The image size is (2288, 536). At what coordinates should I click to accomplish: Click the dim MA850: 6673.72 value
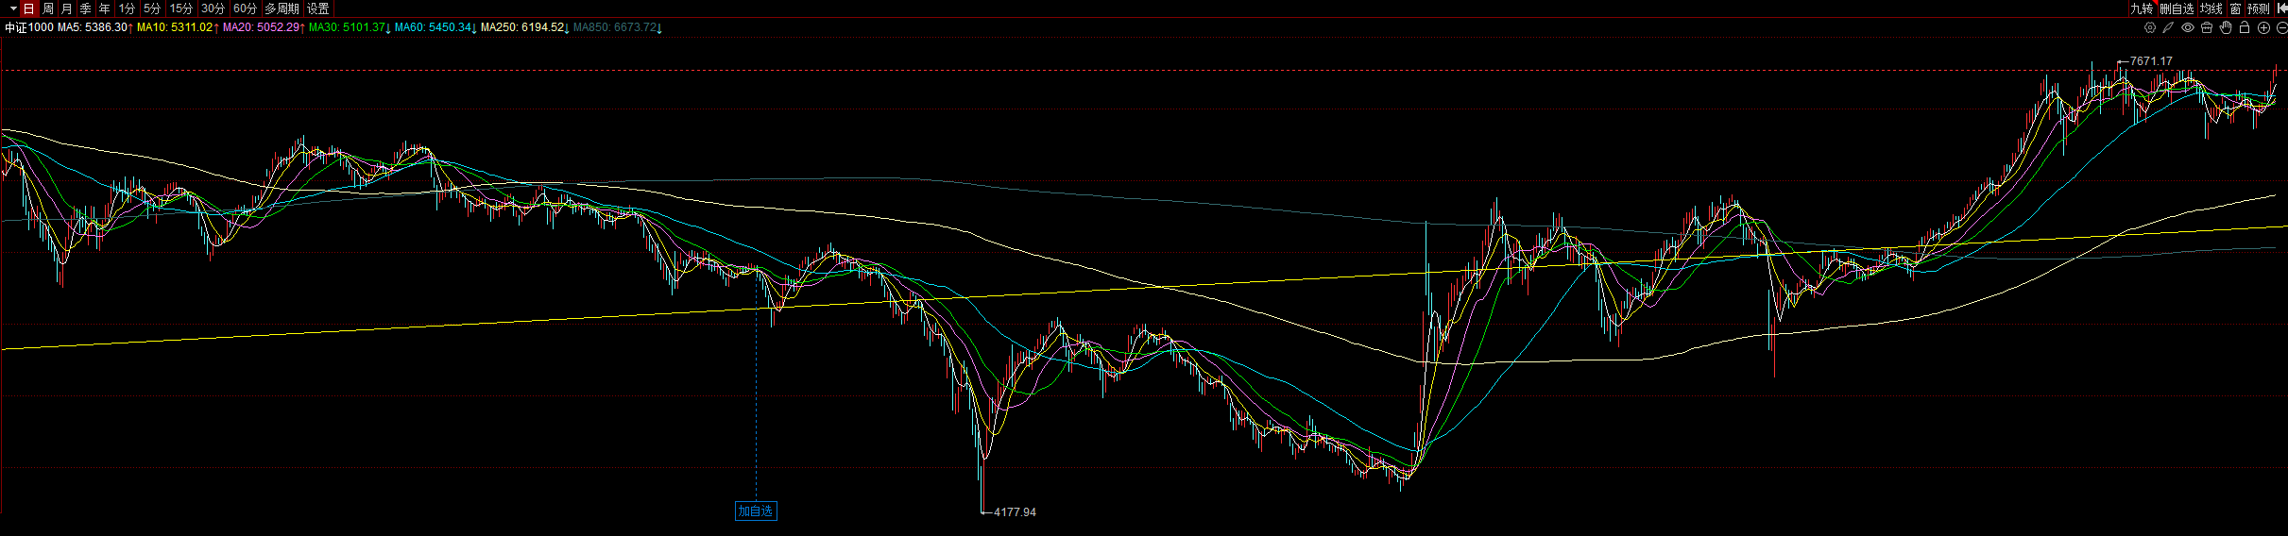[615, 27]
